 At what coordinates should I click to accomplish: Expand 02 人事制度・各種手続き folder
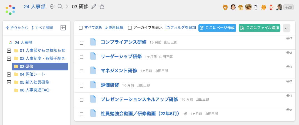click(x=9, y=58)
